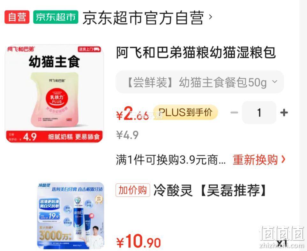The image size is (307, 251).
Task: Open the 冷酸灵 toothpaste product image
Action: [71, 216]
